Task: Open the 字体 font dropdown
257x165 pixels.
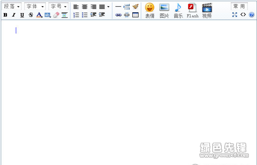Action: click(x=35, y=7)
